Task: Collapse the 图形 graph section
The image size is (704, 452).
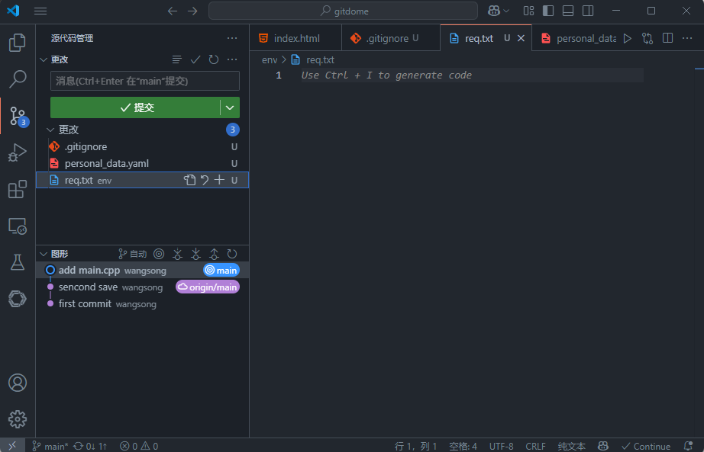Action: pos(44,254)
